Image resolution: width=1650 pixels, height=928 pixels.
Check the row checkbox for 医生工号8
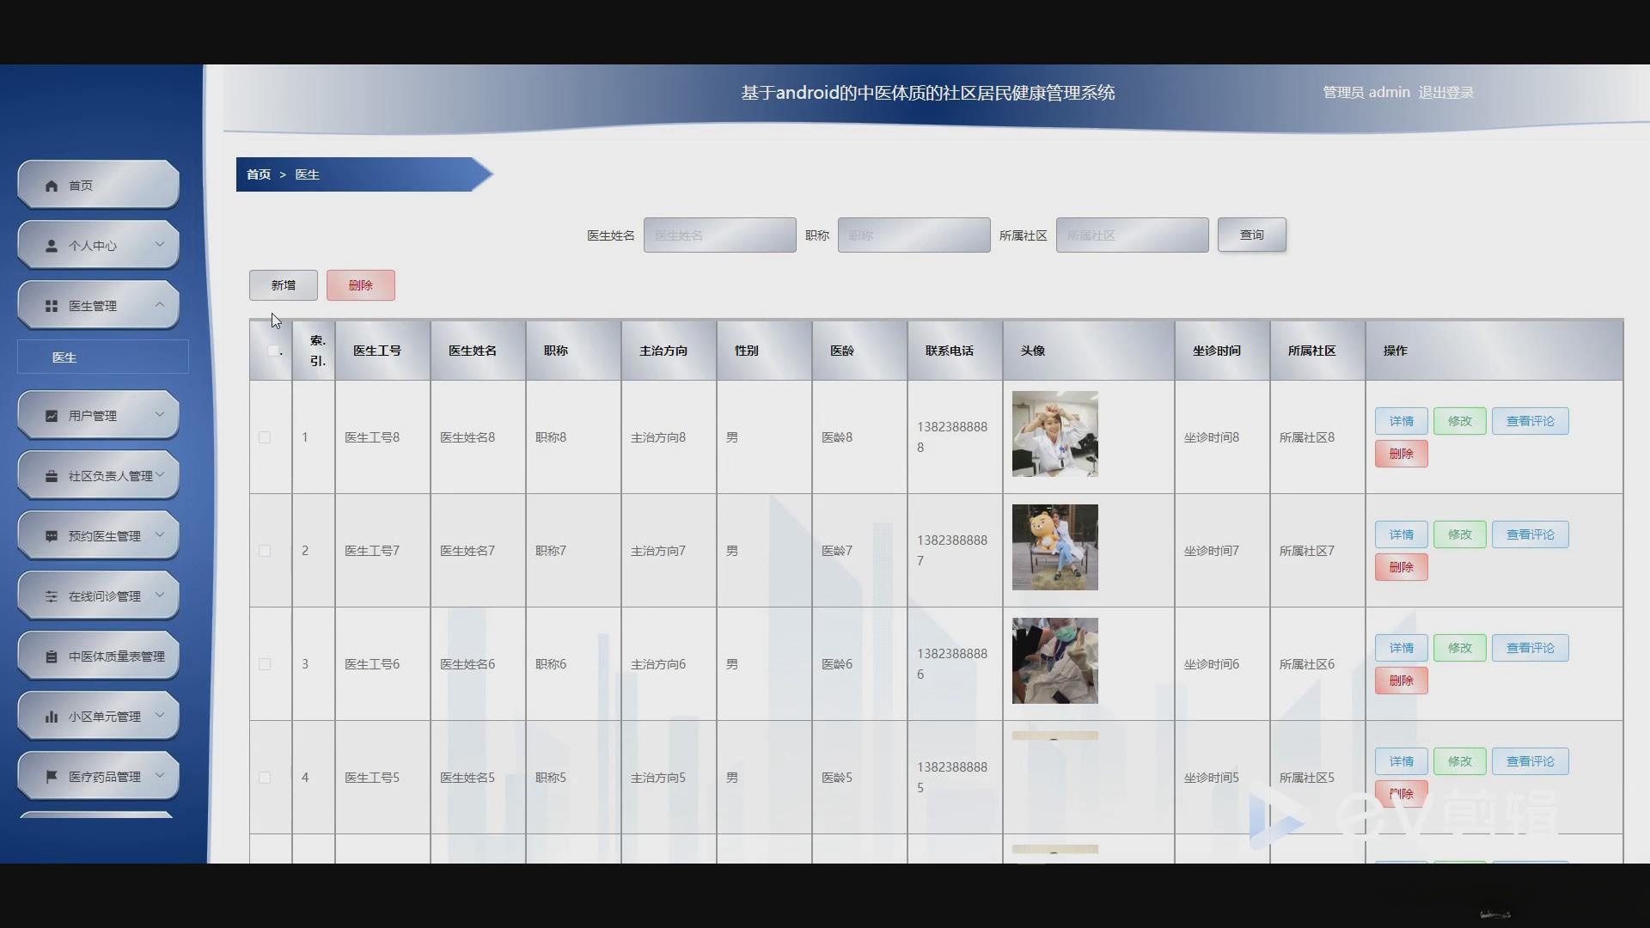(265, 437)
